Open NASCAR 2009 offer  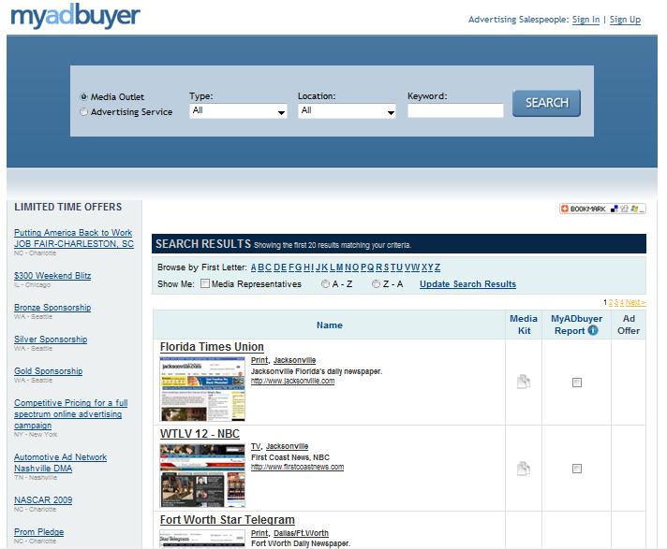pyautogui.click(x=43, y=500)
